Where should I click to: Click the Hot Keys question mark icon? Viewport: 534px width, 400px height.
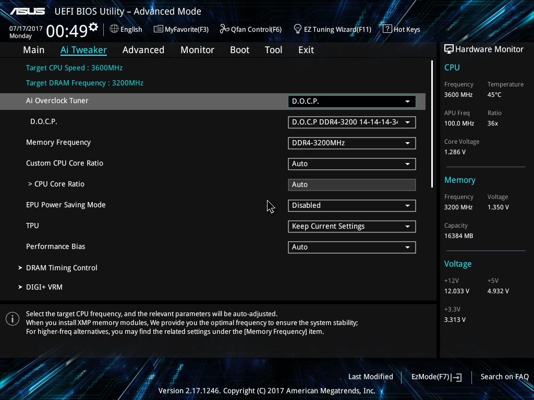pos(387,29)
